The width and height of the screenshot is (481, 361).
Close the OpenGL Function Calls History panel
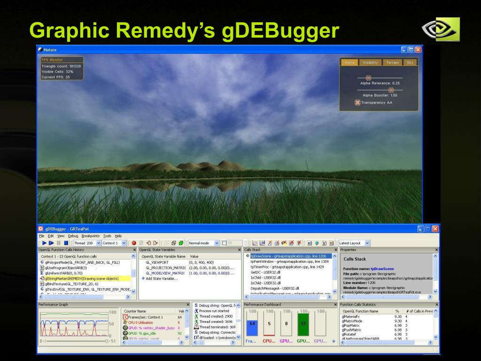(x=134, y=250)
